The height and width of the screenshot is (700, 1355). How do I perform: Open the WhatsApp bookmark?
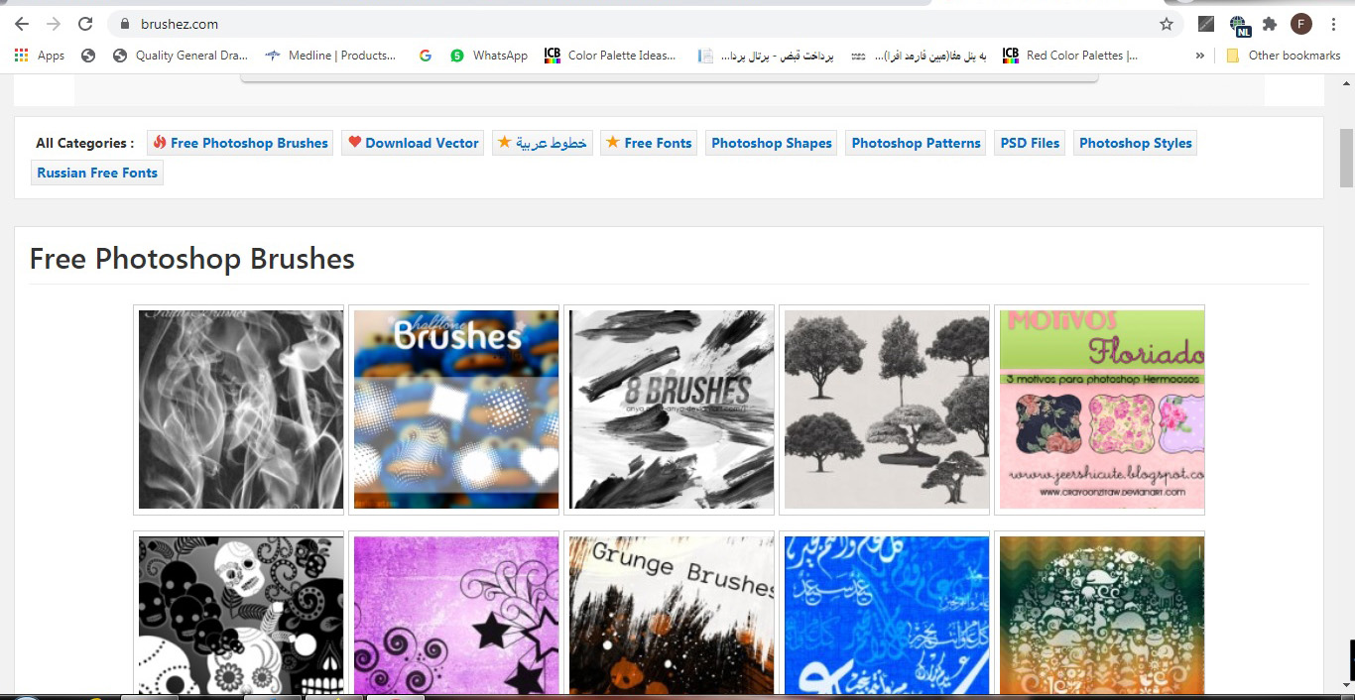click(489, 56)
